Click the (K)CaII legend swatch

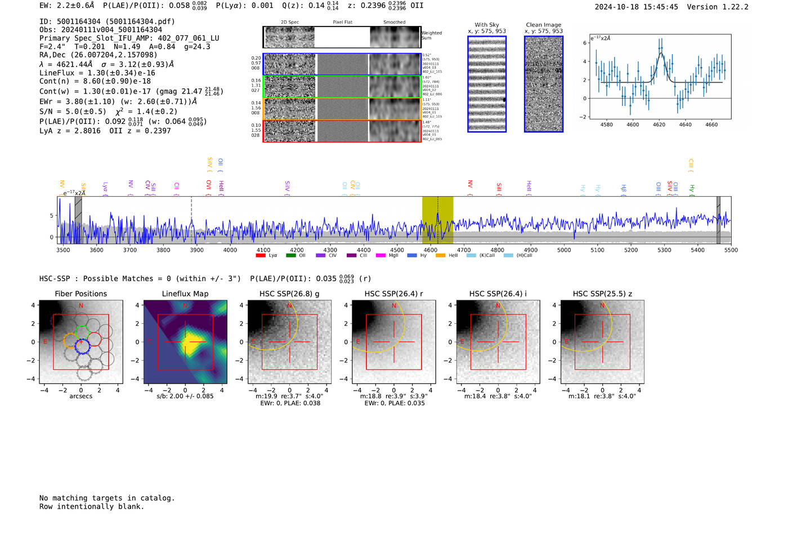471,255
